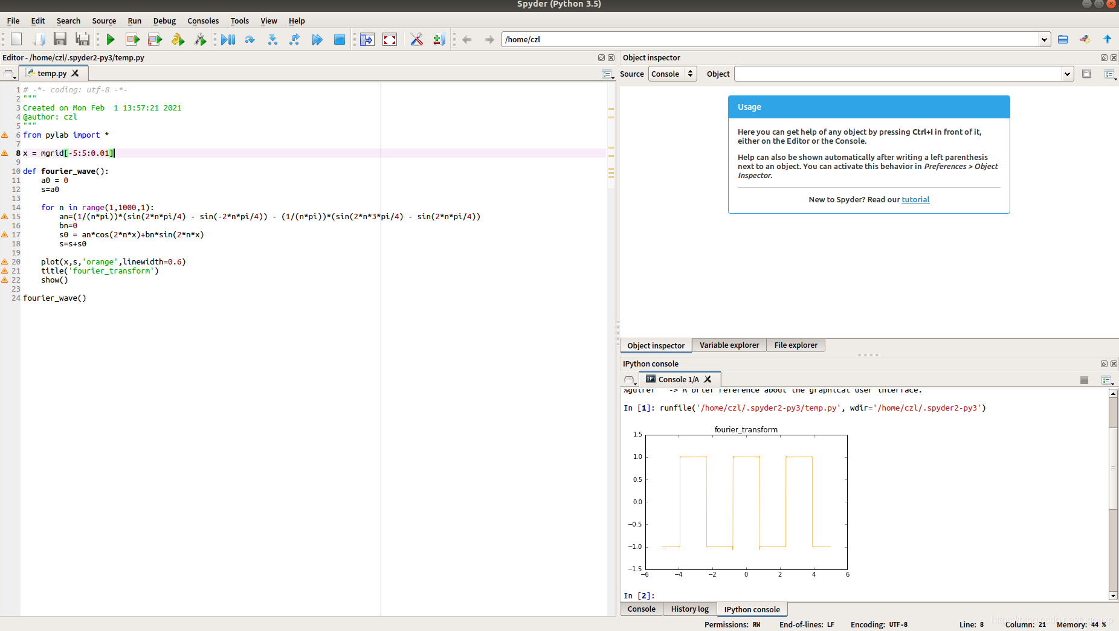Open the Consoles menu
1119x631 pixels.
(203, 21)
